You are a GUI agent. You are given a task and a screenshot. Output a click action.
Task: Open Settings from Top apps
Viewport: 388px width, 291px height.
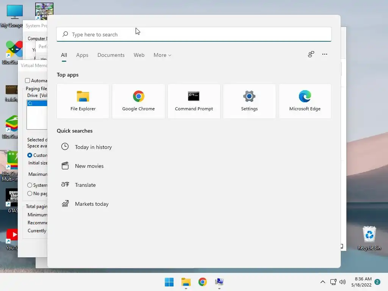(249, 101)
